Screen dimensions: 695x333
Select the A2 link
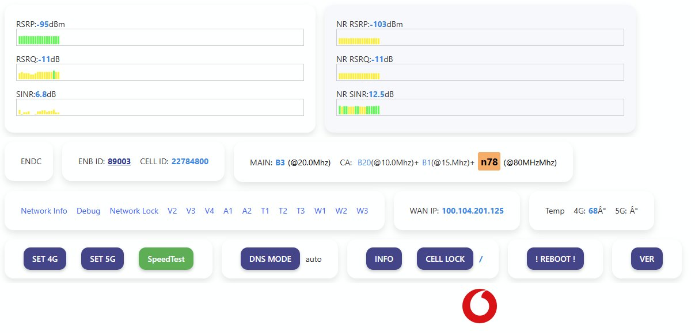click(247, 211)
